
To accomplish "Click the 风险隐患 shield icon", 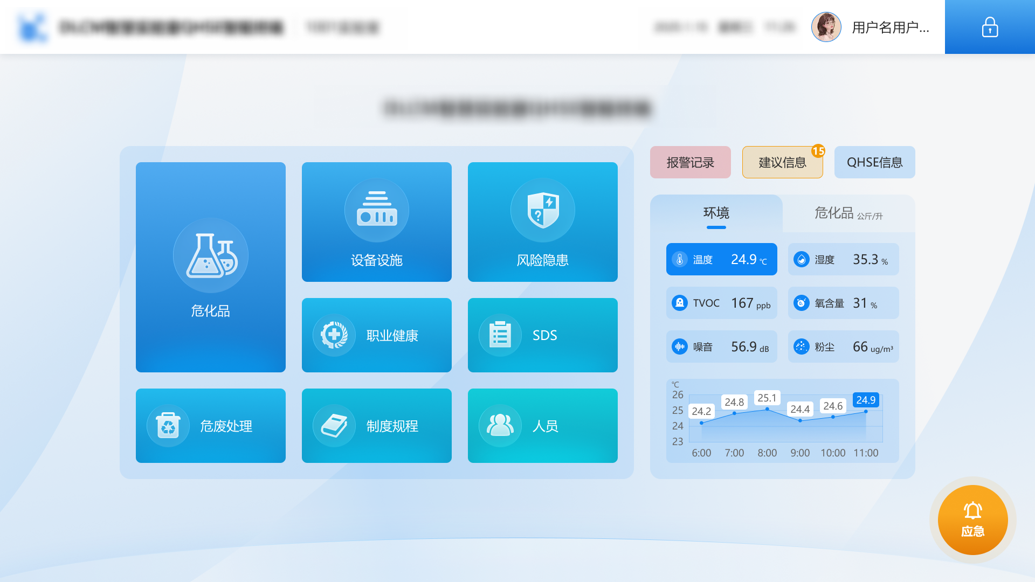I will tap(542, 210).
